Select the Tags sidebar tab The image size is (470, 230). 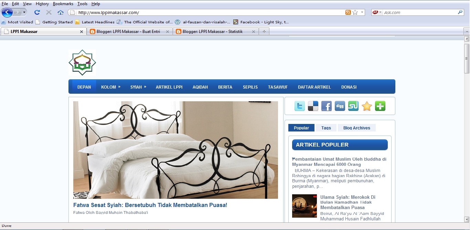point(326,128)
